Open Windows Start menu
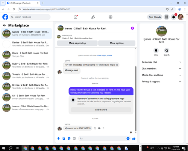 pyautogui.click(x=3, y=148)
